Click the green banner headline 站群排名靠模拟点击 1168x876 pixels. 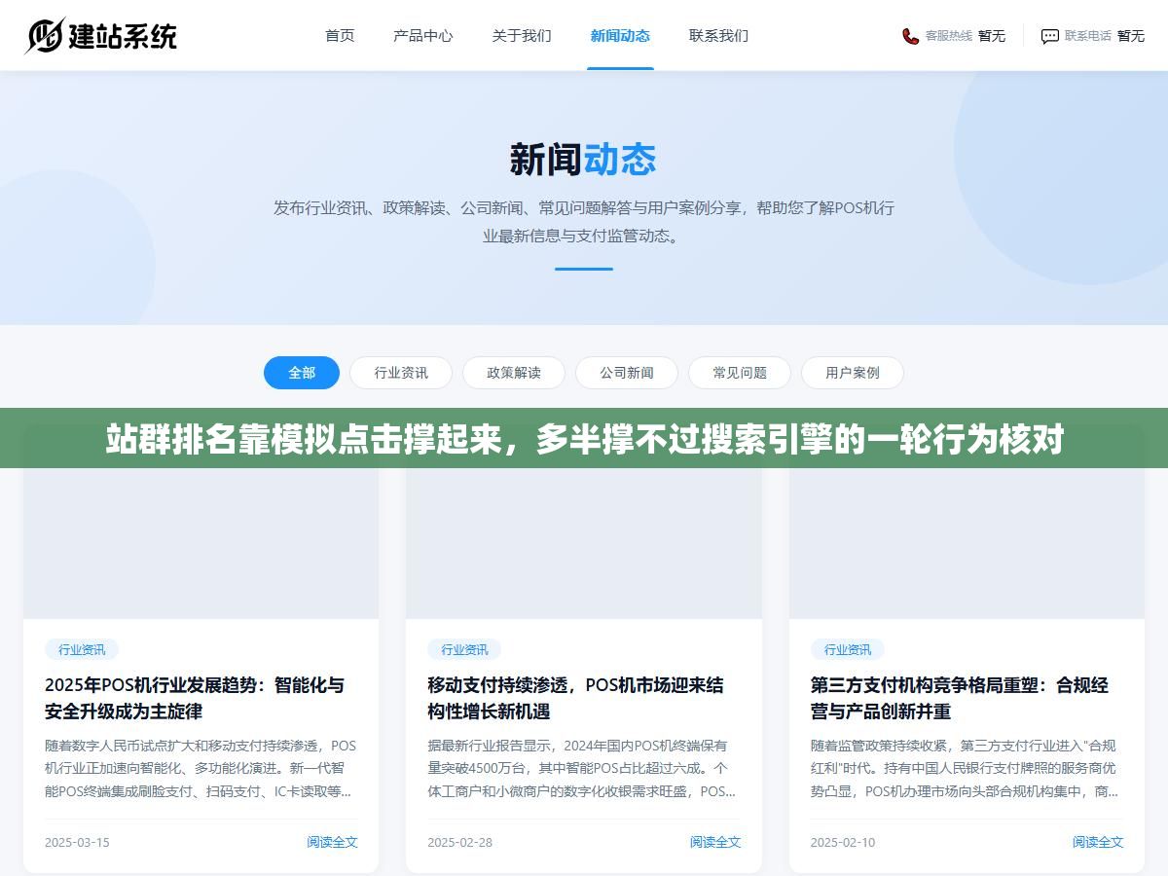pos(584,440)
